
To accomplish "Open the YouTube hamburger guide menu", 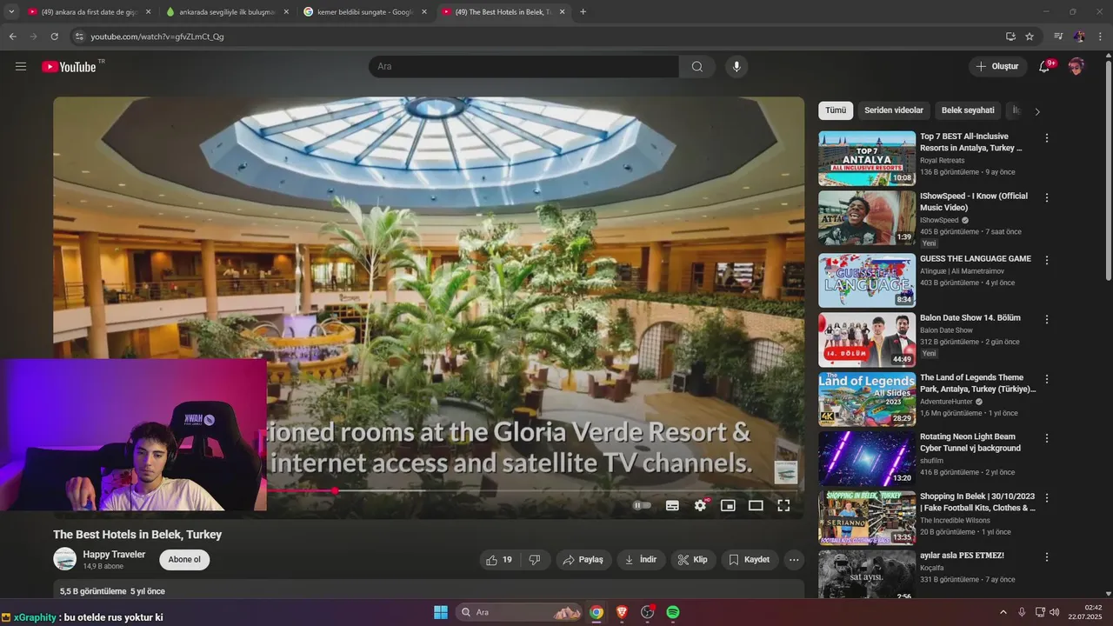I will coord(21,66).
